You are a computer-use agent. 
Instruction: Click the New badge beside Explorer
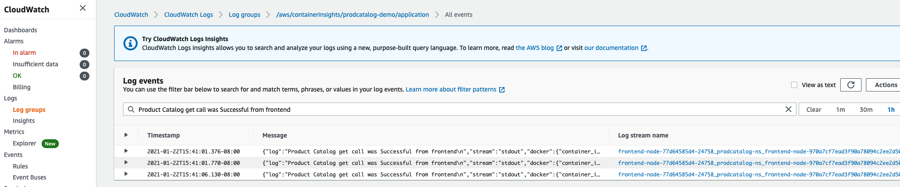tap(50, 144)
